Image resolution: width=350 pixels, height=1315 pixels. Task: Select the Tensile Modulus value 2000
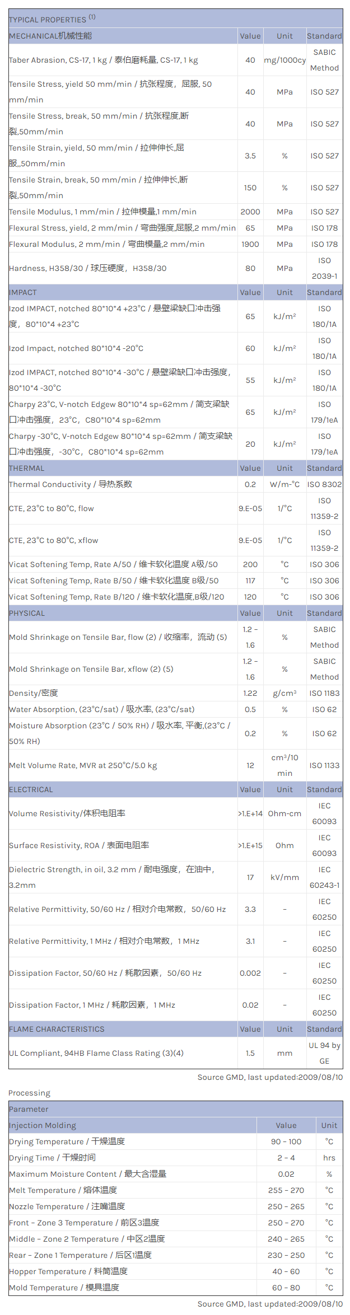250,212
